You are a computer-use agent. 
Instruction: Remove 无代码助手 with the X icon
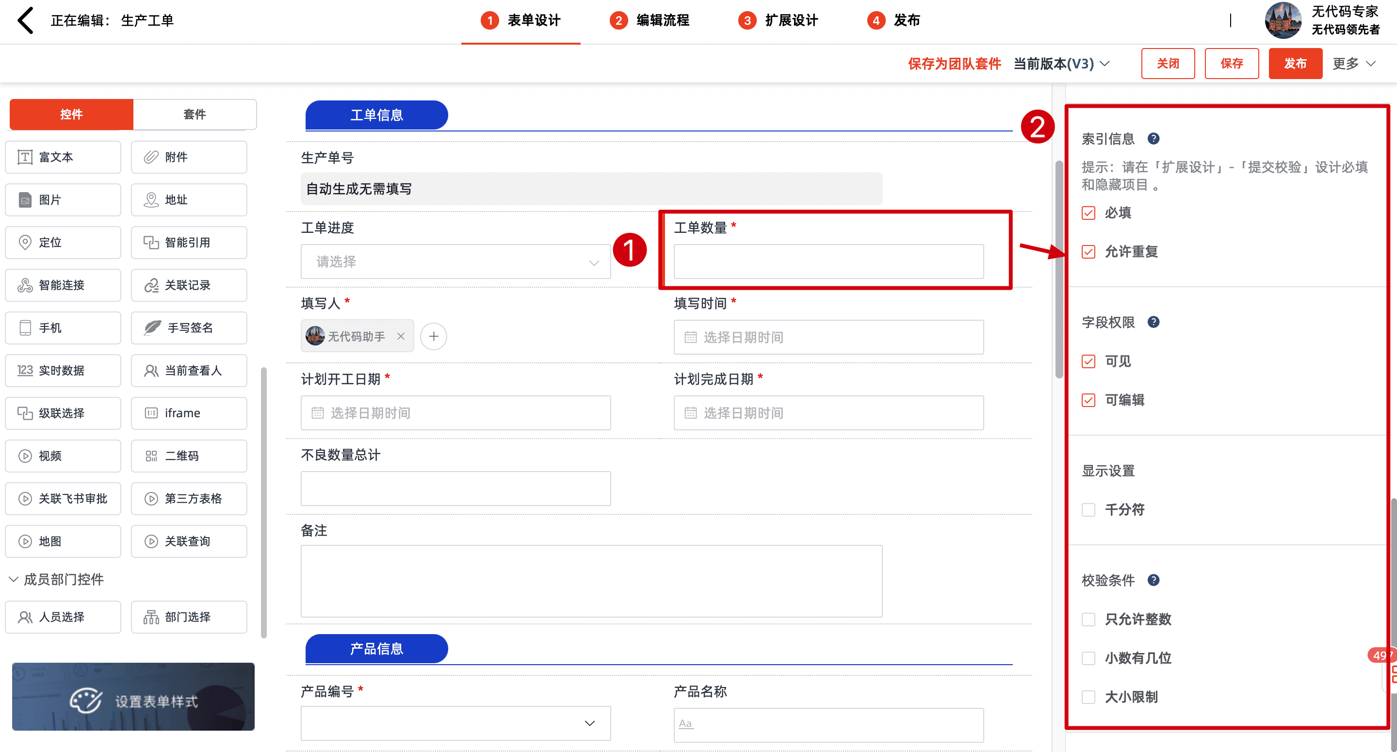click(401, 336)
